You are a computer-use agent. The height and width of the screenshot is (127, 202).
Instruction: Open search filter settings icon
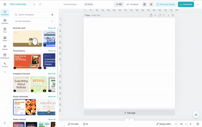click(x=52, y=15)
